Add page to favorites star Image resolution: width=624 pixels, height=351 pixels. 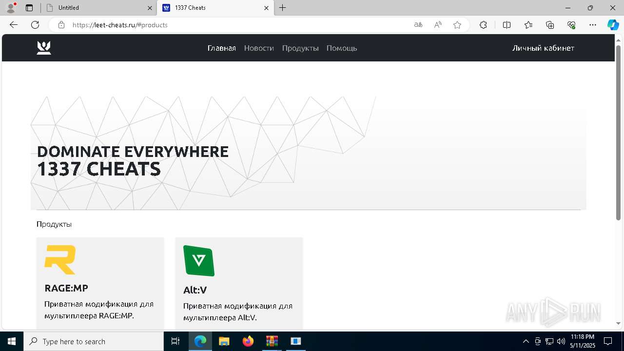(x=457, y=25)
